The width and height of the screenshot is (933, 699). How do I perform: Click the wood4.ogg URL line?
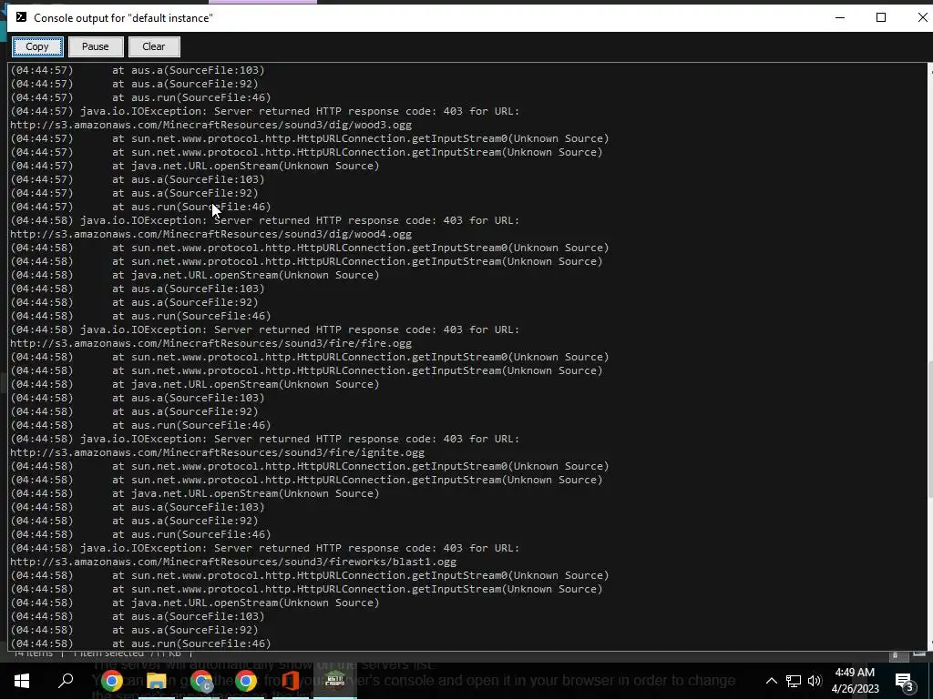[x=211, y=234]
